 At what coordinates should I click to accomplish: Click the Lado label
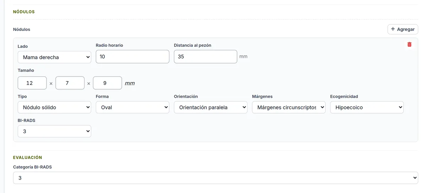pos(23,46)
